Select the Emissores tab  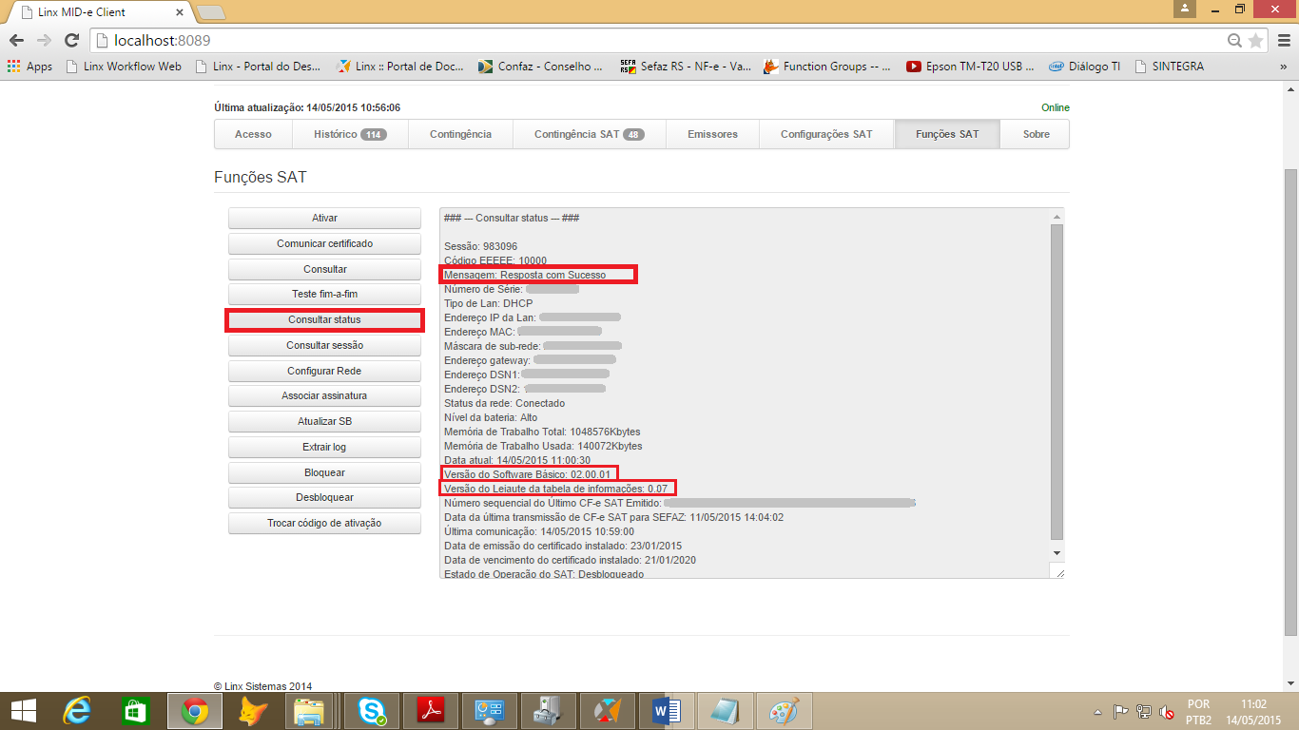pos(713,134)
